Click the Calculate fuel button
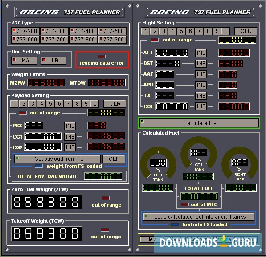This screenshot has width=266, height=257. pyautogui.click(x=199, y=123)
